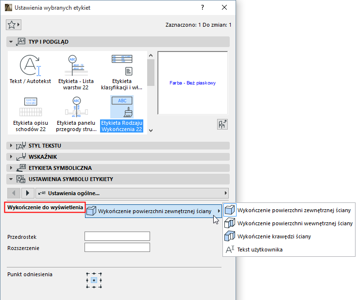
Task: Click the STYL TEKSTU panel icon
Action: 21,146
